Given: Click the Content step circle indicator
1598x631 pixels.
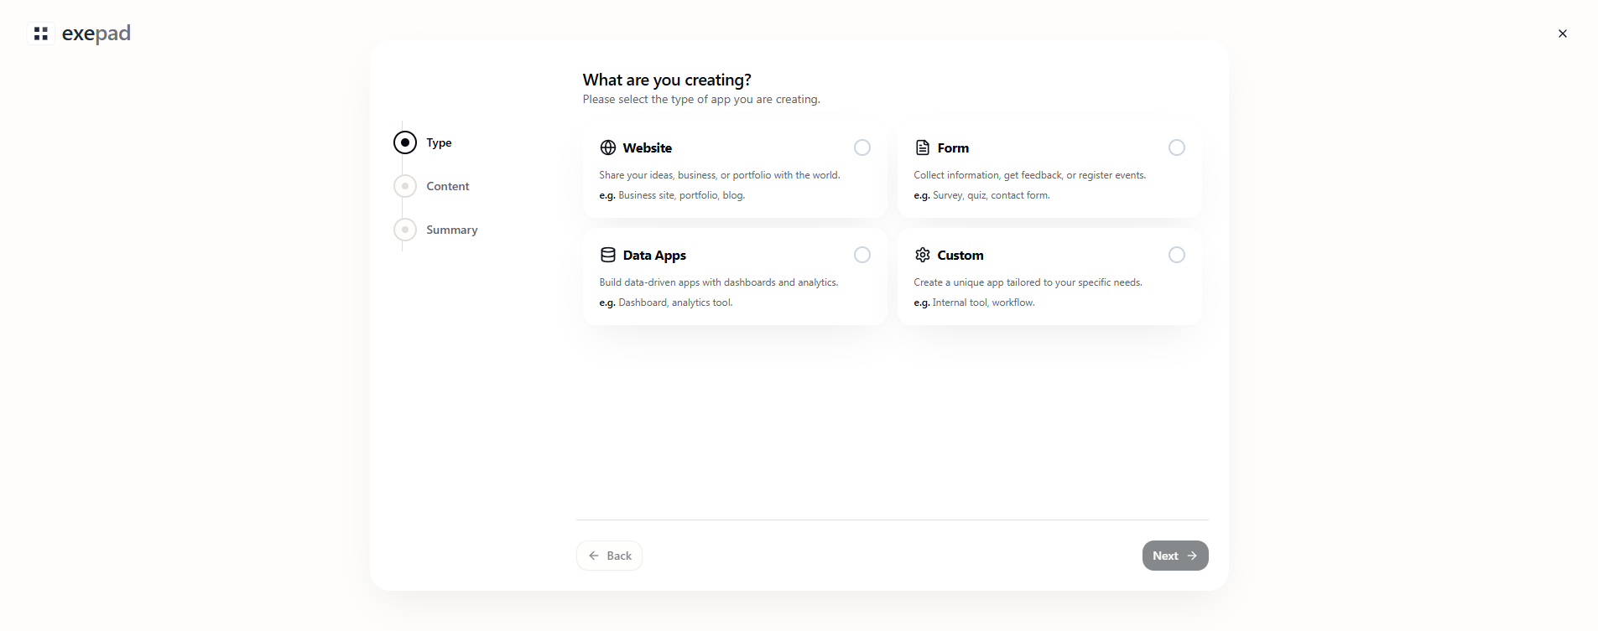Looking at the screenshot, I should pyautogui.click(x=405, y=186).
